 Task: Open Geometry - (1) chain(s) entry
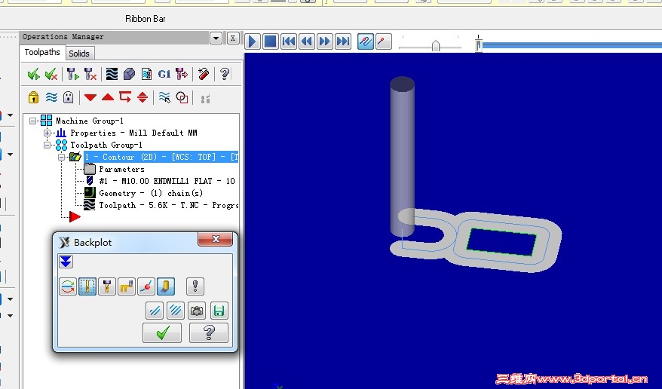[151, 193]
